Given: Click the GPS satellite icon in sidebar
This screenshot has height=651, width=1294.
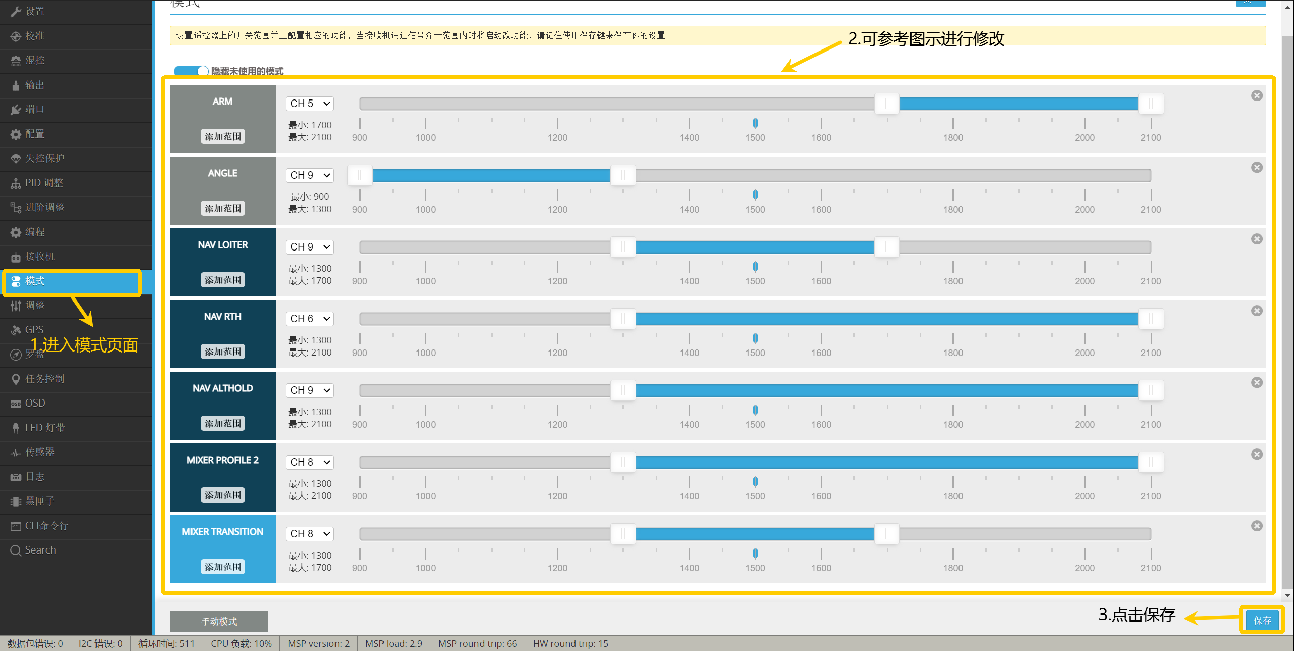Looking at the screenshot, I should tap(16, 330).
